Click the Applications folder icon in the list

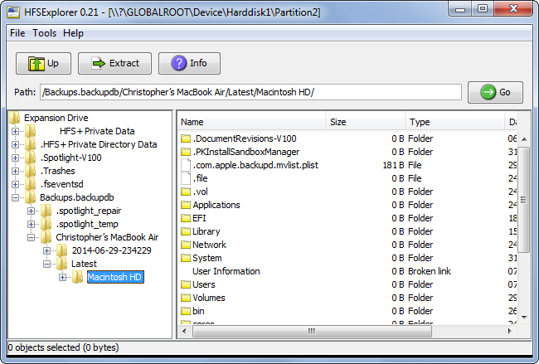click(186, 205)
